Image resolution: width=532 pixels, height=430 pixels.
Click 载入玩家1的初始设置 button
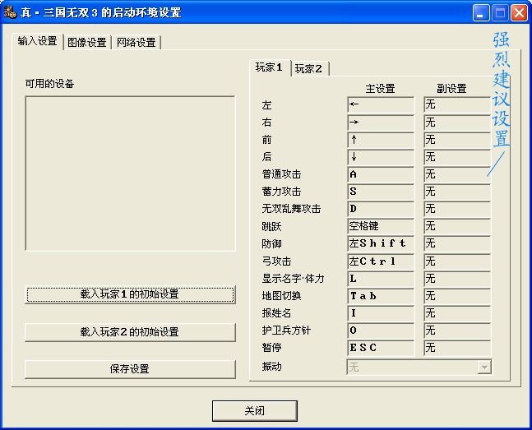coord(130,294)
